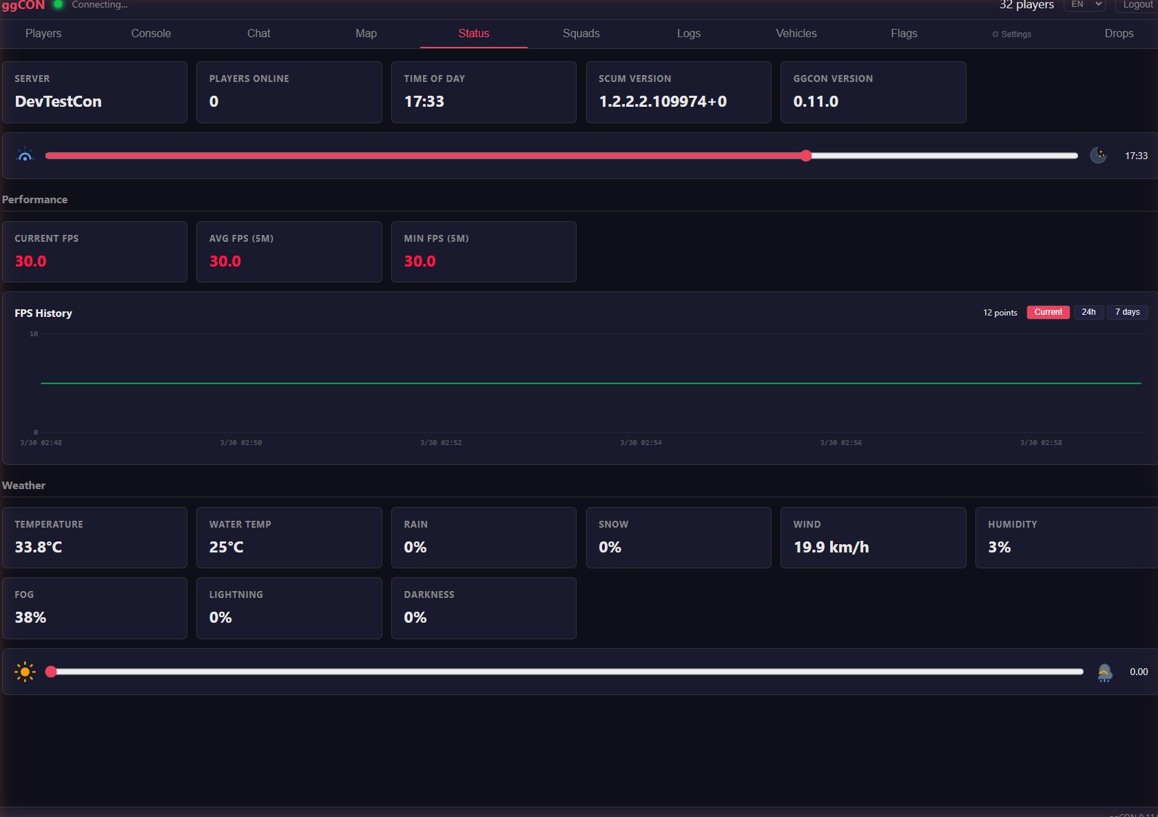Click the 17:33 label right of time slider
Image resolution: width=1158 pixels, height=817 pixels.
(x=1136, y=156)
